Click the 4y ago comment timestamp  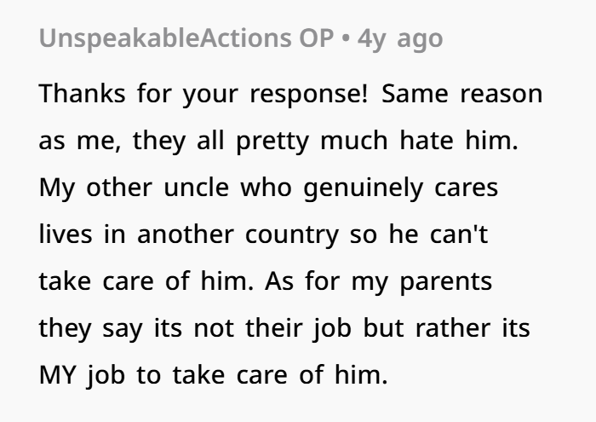pyautogui.click(x=400, y=39)
